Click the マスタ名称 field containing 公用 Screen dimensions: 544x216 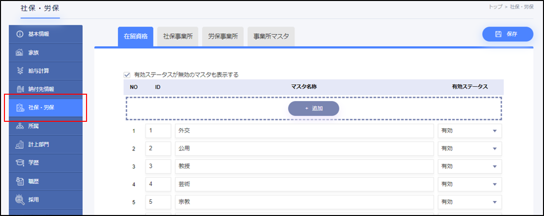click(x=304, y=148)
